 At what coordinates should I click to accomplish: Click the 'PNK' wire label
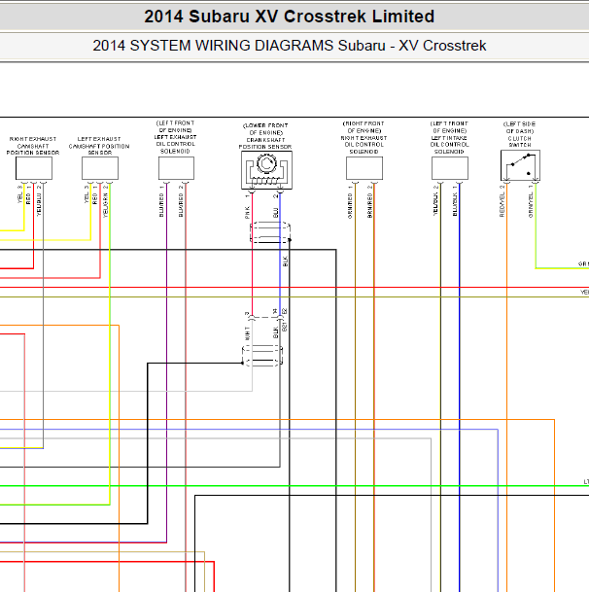[x=247, y=213]
